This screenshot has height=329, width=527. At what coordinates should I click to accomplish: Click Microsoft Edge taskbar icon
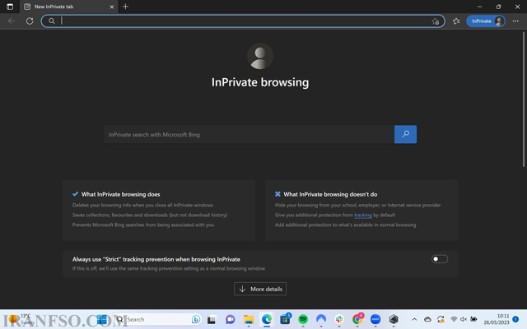click(x=267, y=319)
